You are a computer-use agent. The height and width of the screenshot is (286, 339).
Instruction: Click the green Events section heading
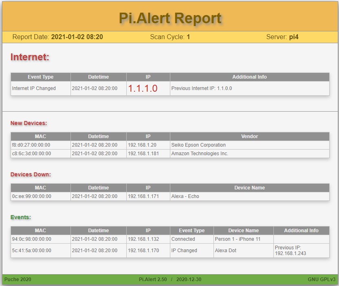tap(20, 217)
